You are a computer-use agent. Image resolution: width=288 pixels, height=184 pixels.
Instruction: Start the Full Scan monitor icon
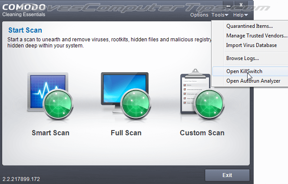126,96
